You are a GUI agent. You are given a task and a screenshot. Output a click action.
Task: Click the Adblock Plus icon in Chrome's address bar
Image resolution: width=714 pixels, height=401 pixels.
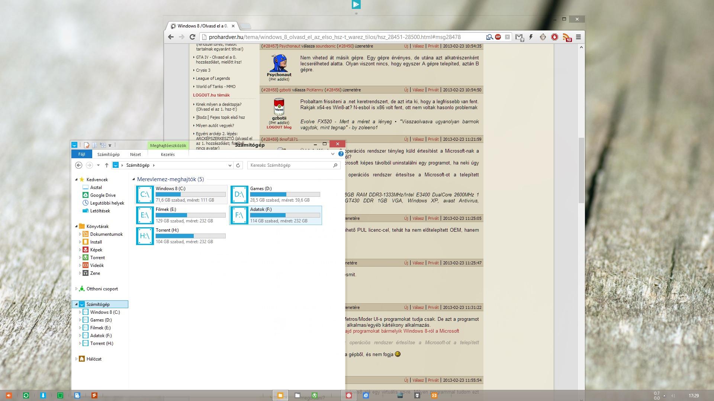pyautogui.click(x=498, y=37)
